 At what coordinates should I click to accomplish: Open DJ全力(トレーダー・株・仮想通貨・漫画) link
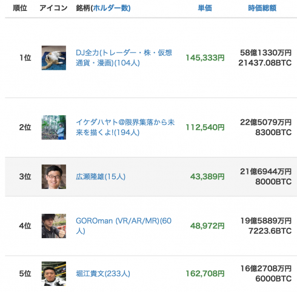[124, 58]
